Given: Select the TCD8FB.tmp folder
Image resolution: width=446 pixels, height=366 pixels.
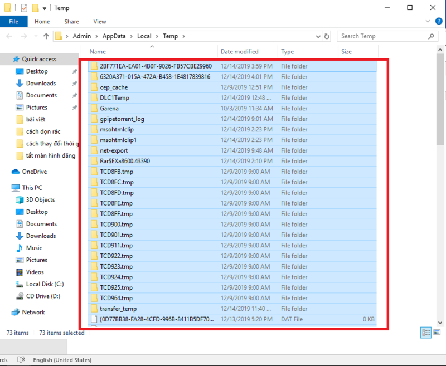Looking at the screenshot, I should click(232, 172).
